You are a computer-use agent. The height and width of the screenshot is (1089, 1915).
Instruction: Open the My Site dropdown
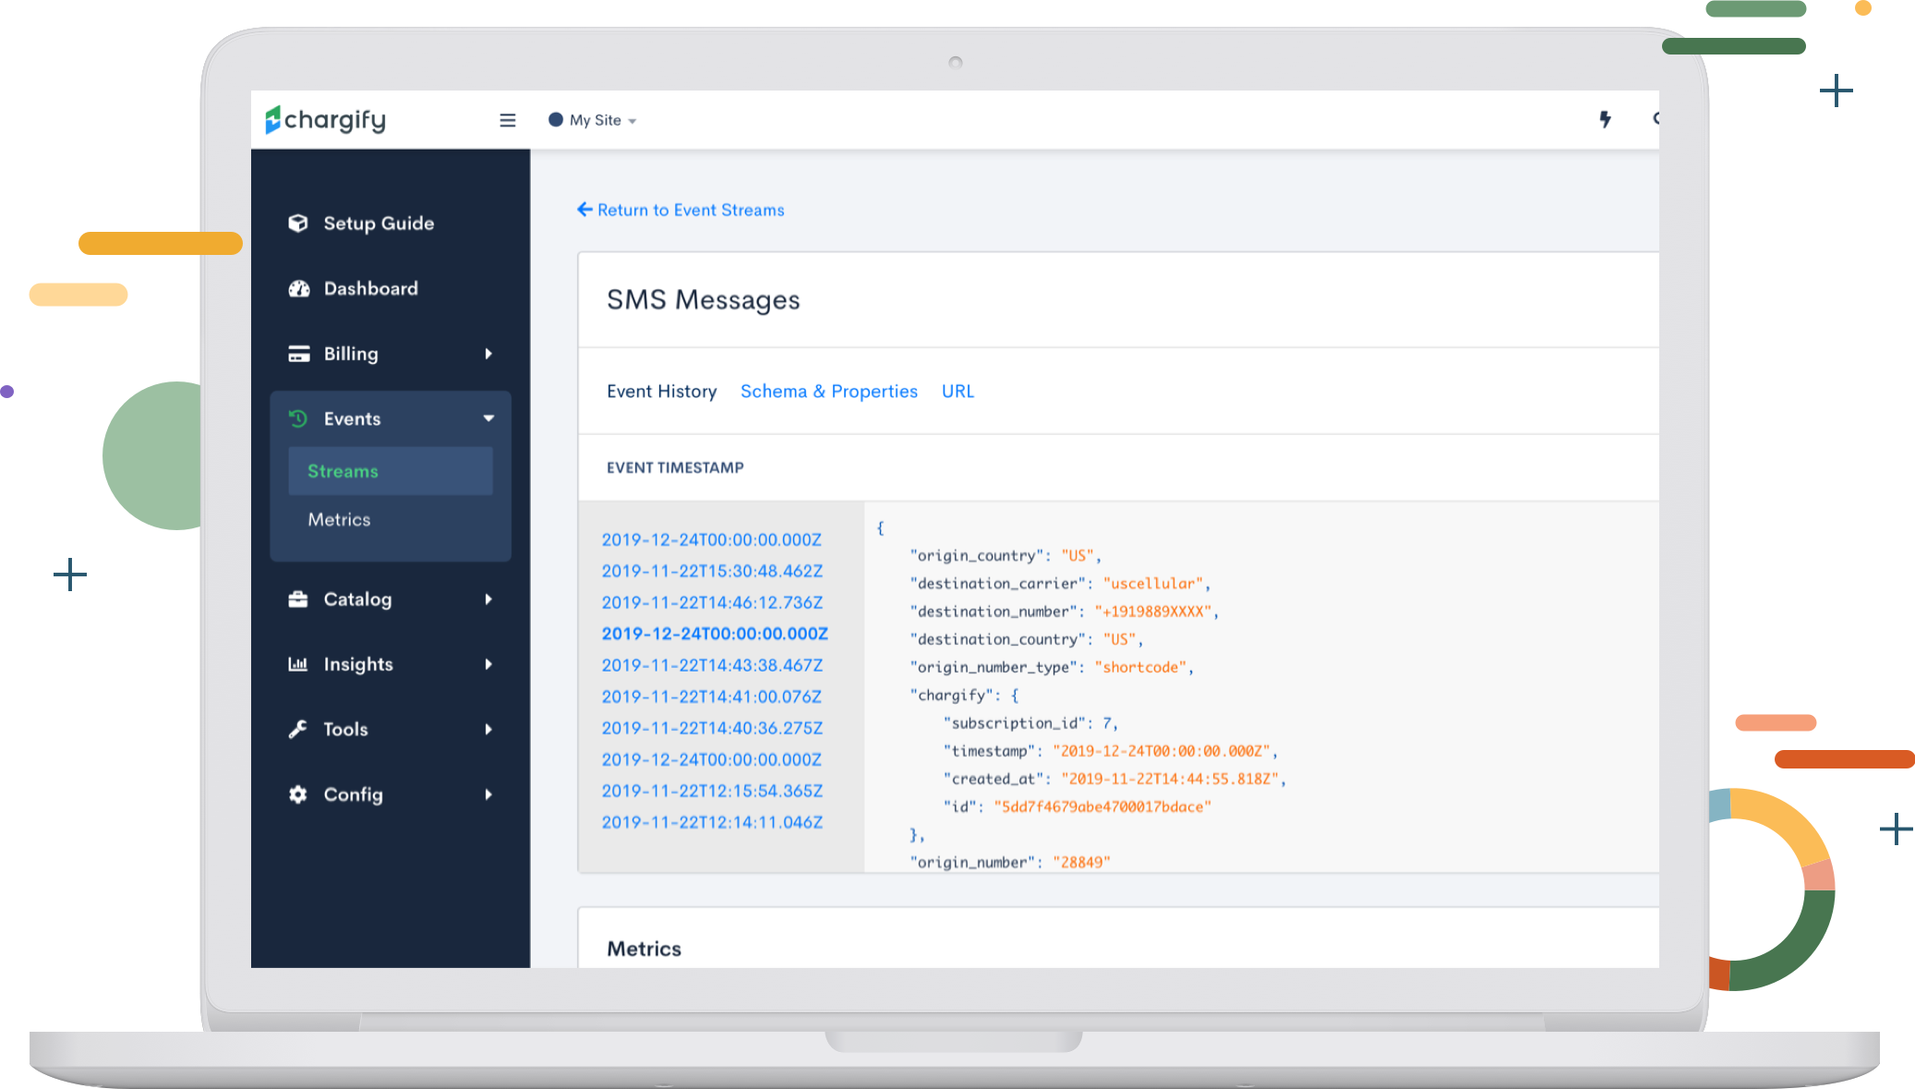click(x=593, y=120)
